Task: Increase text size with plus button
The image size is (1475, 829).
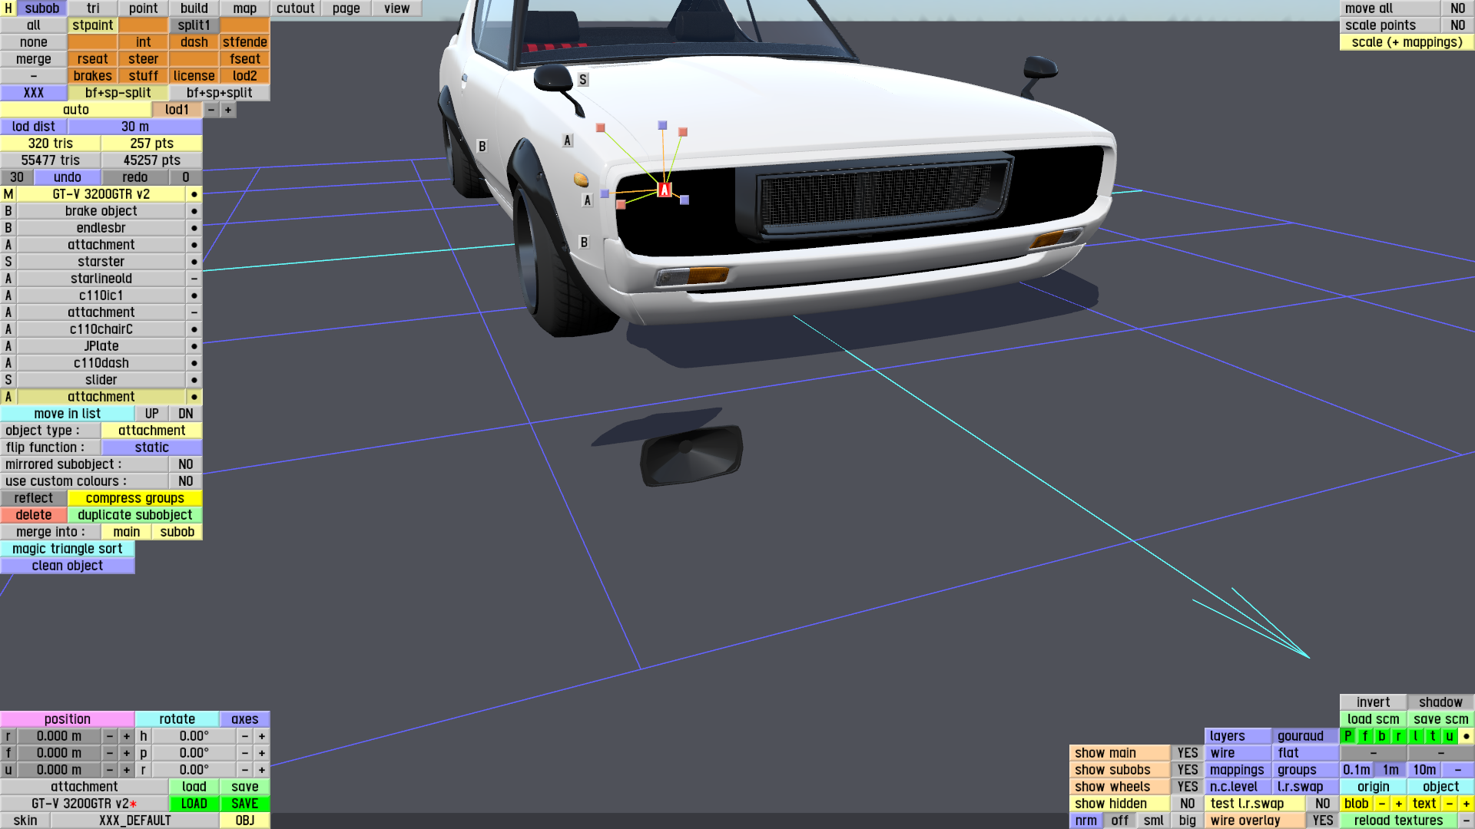Action: coord(1466,804)
